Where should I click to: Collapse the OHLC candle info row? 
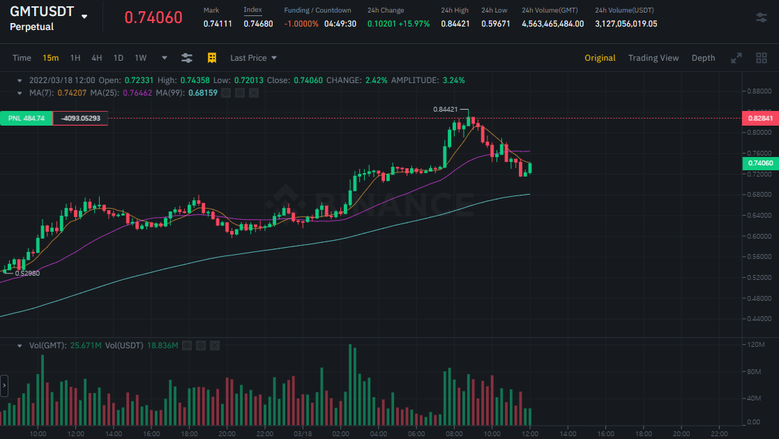(20, 80)
